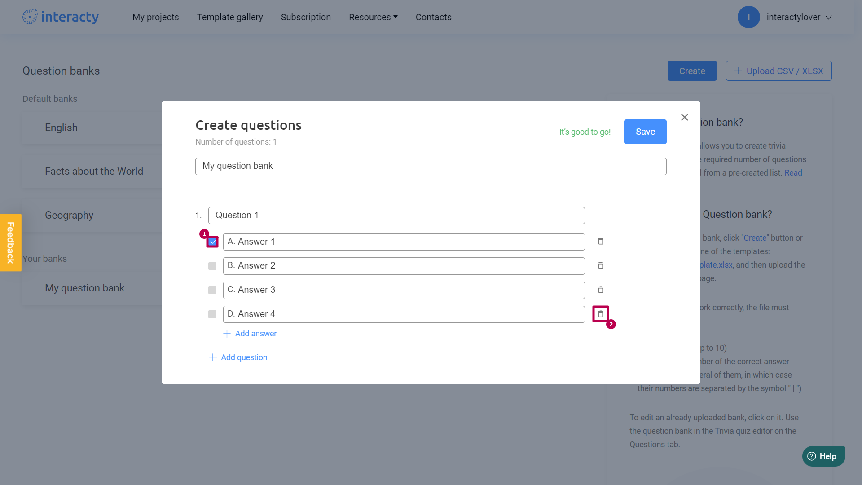Open the English default bank
Screen dimensions: 862x485
point(92,128)
